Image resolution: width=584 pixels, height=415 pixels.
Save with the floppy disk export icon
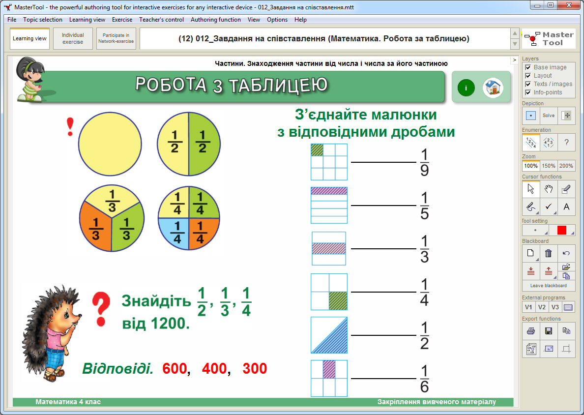tap(549, 331)
